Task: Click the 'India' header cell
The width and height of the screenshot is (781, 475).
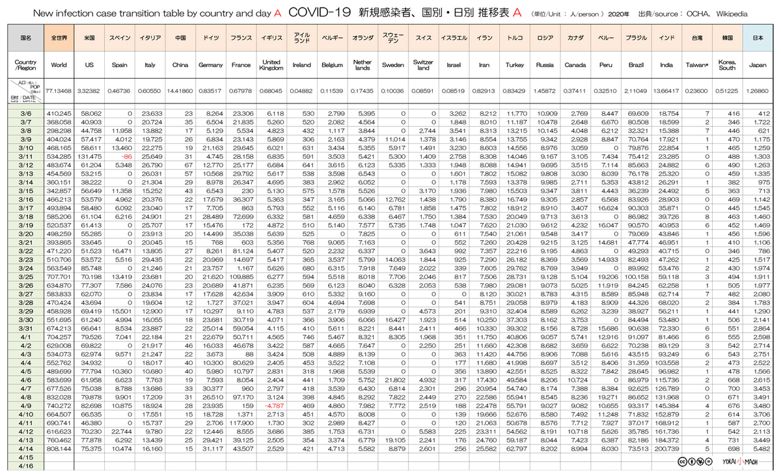Action: [x=666, y=66]
